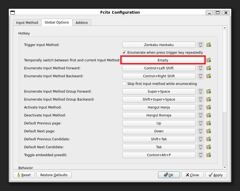Screen dimensions: 240x191
Task: Change the Control+Right Shift hotkey binding
Action: click(x=159, y=76)
